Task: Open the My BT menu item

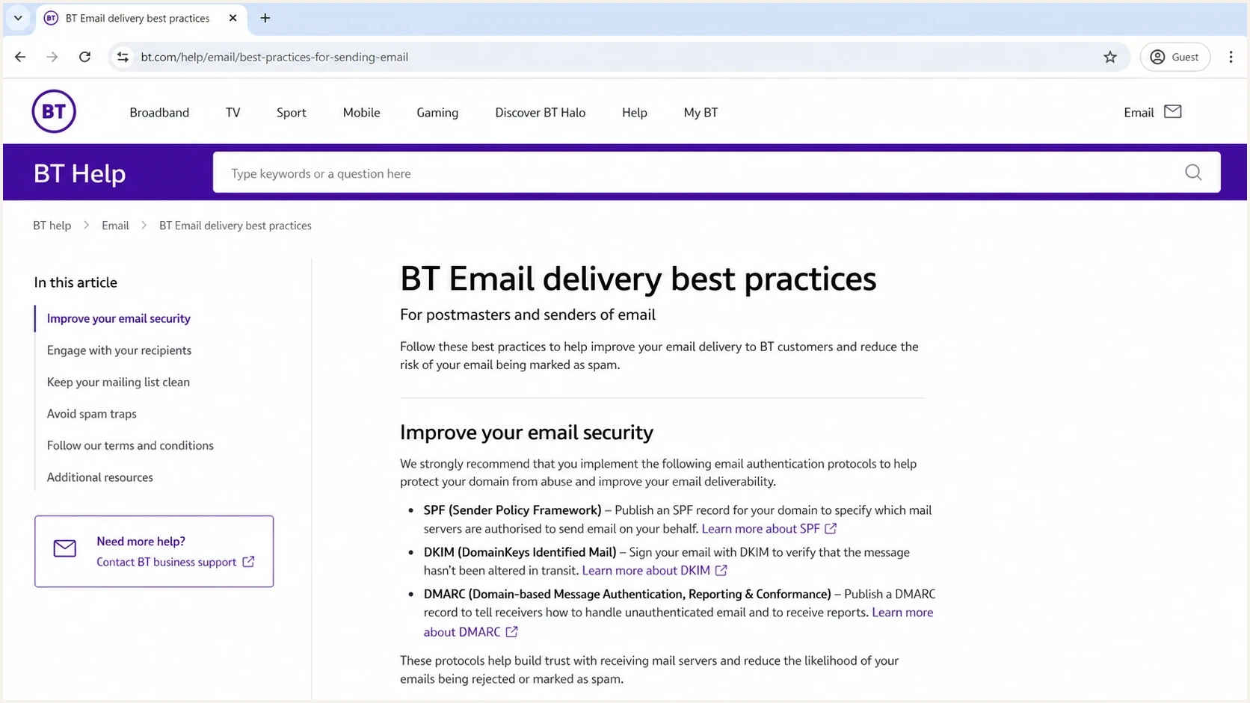Action: point(701,112)
